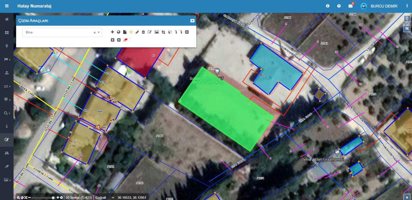Open the three-dot options menu in the header
This screenshot has width=412, height=200.
pyautogui.click(x=407, y=6)
